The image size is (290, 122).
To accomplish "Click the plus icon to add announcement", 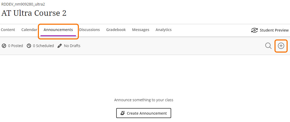I will coord(281,46).
